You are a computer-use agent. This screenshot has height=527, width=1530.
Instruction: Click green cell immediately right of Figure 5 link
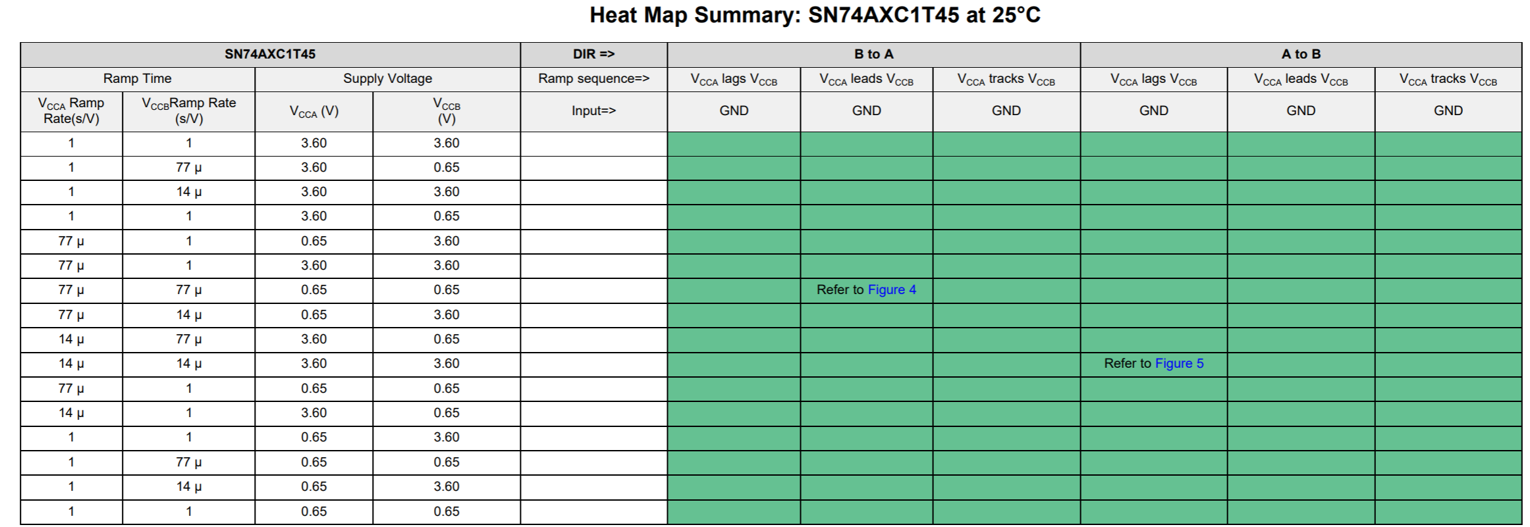coord(1301,364)
